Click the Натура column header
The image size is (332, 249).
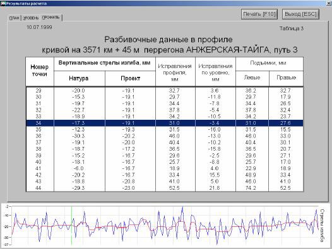click(x=80, y=78)
